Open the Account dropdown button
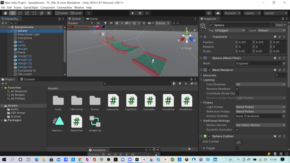Viewport: 290px width, 163px height. click(231, 13)
